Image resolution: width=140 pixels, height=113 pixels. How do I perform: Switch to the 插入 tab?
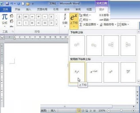coord(29,9)
